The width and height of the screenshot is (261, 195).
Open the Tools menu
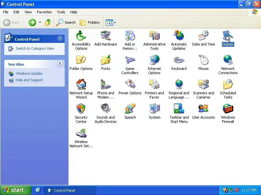point(61,12)
